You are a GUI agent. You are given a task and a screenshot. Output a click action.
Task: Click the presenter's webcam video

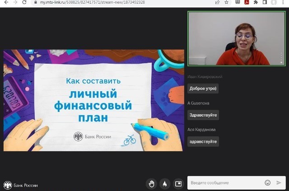(x=237, y=38)
